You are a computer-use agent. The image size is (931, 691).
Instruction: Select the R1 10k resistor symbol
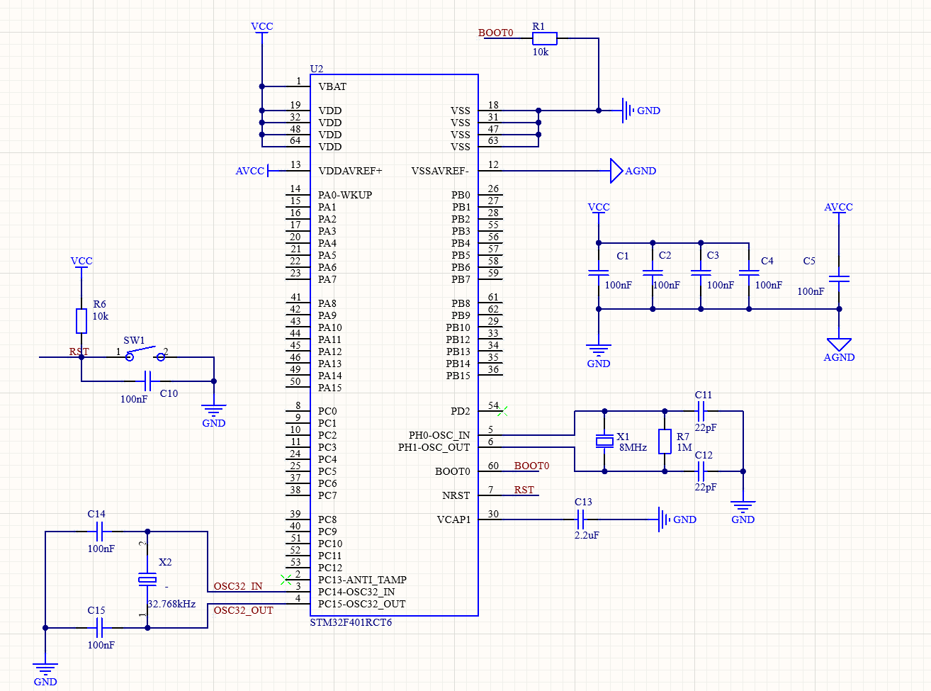(544, 38)
